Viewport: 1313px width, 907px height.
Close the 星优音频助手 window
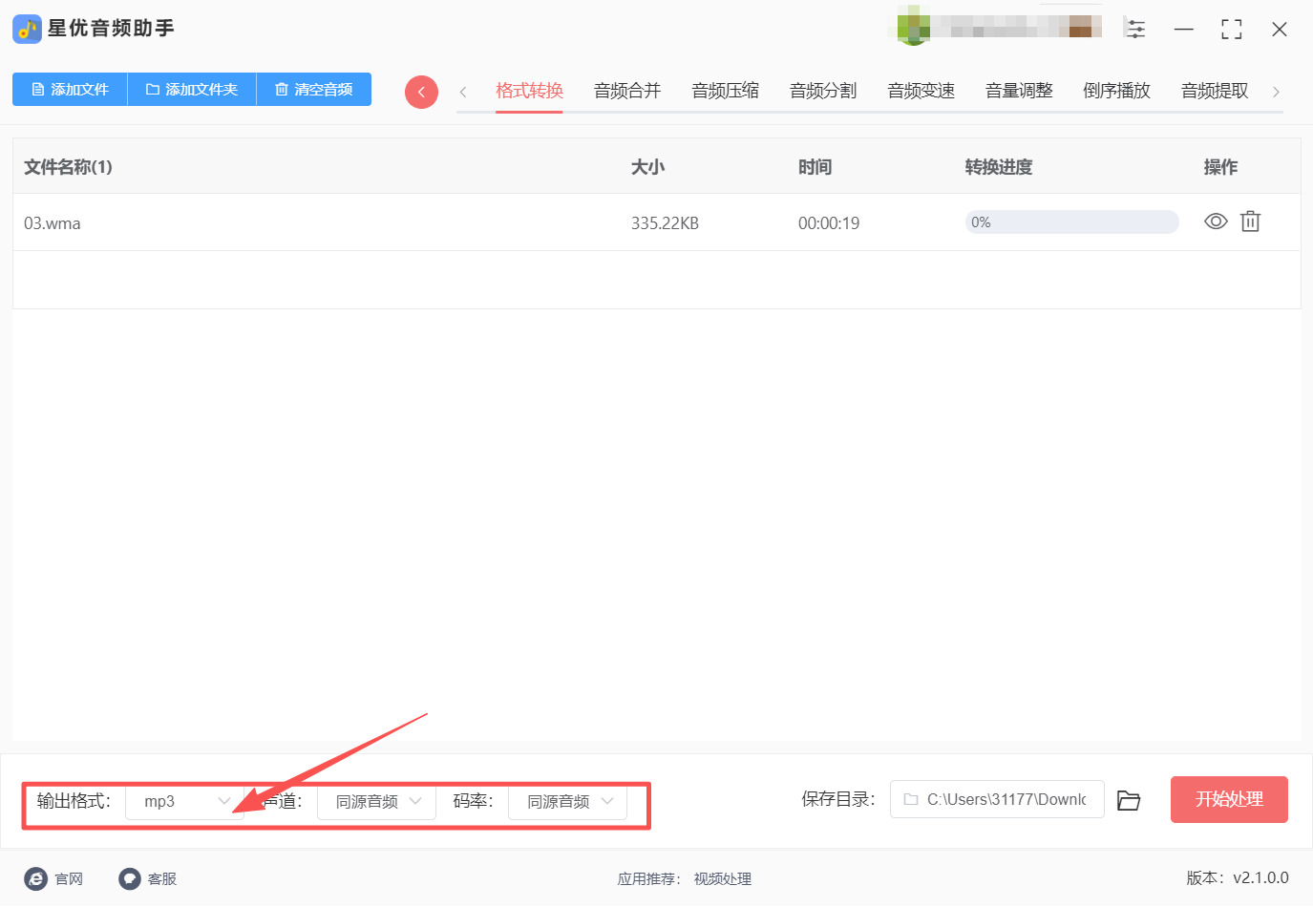1280,30
